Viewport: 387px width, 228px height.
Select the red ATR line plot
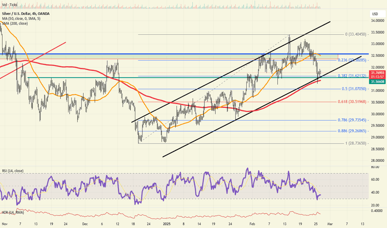pos(160,216)
